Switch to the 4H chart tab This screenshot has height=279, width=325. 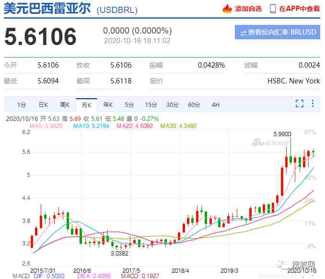click(215, 105)
